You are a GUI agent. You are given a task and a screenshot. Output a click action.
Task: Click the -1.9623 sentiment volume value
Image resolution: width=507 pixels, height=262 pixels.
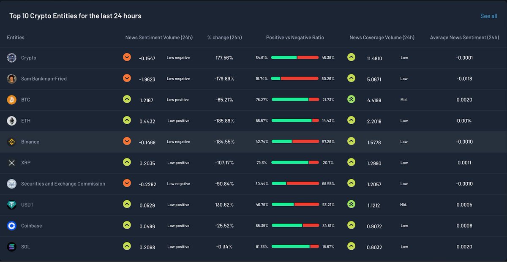point(147,79)
